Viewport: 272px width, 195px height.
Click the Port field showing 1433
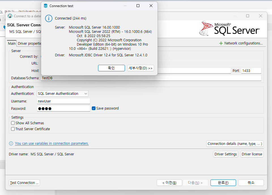pos(251,71)
